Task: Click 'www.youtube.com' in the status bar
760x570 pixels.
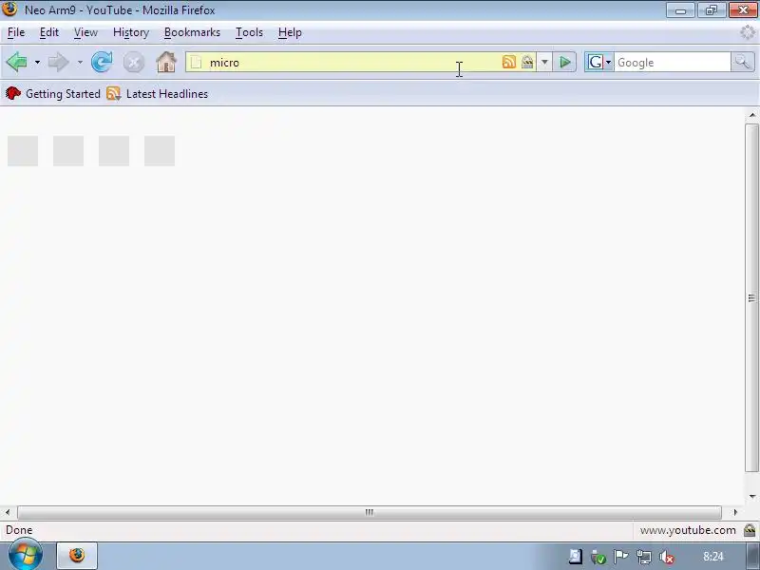Action: pos(688,530)
